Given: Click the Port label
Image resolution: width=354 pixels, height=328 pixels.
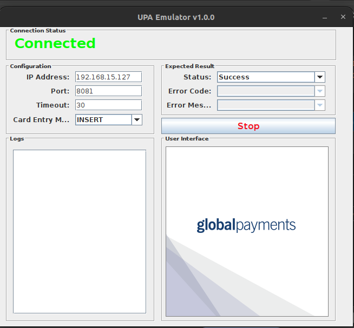Looking at the screenshot, I should click(60, 91).
